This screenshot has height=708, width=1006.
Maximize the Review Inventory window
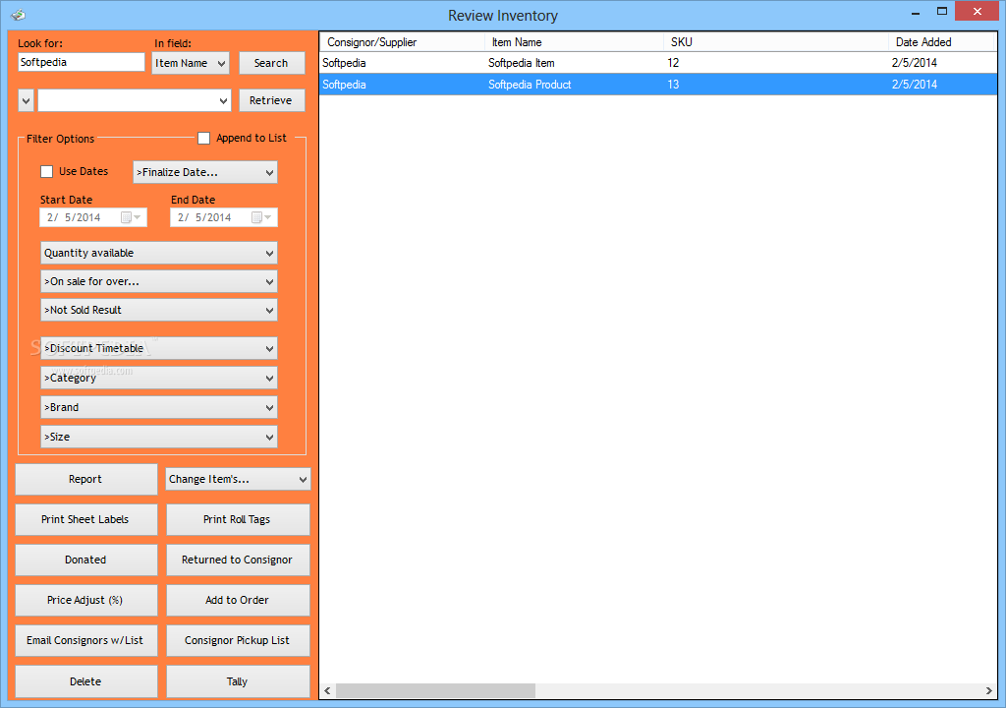[942, 12]
